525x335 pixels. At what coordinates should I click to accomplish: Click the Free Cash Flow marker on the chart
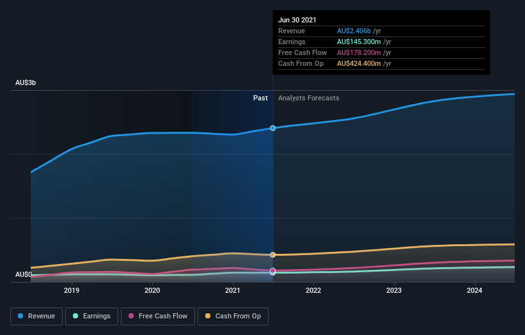273,270
